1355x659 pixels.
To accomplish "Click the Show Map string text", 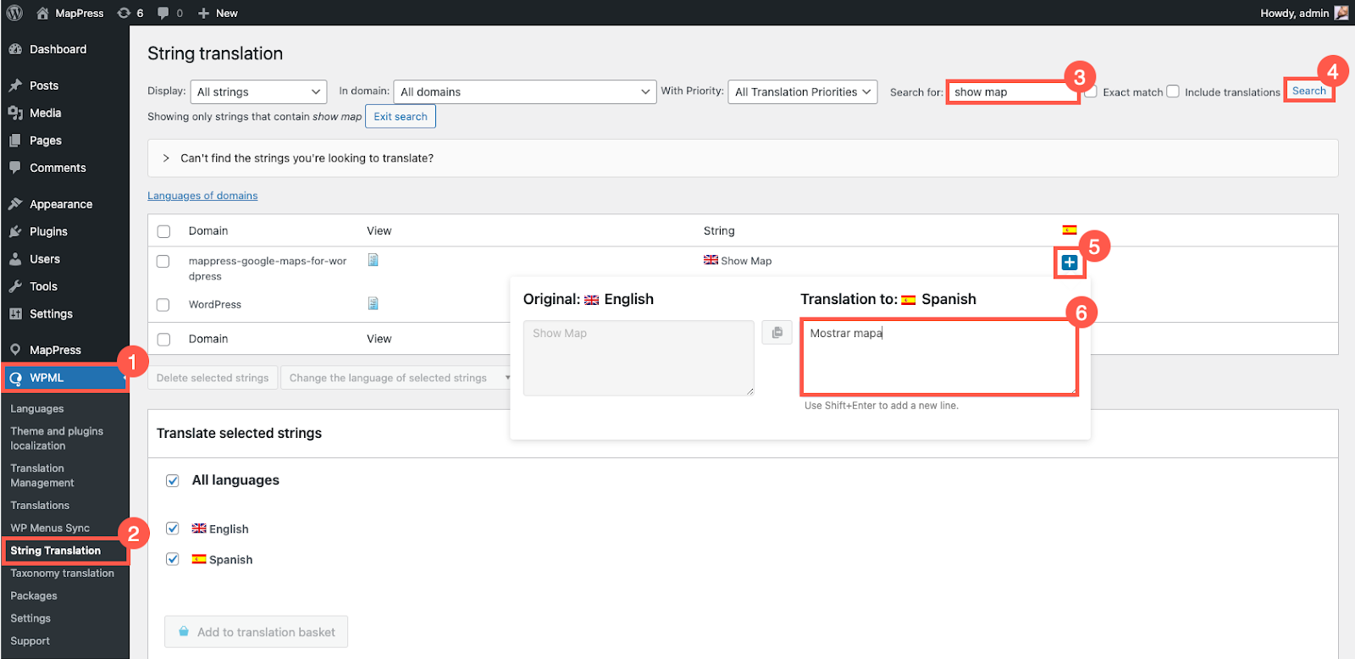I will (x=746, y=261).
